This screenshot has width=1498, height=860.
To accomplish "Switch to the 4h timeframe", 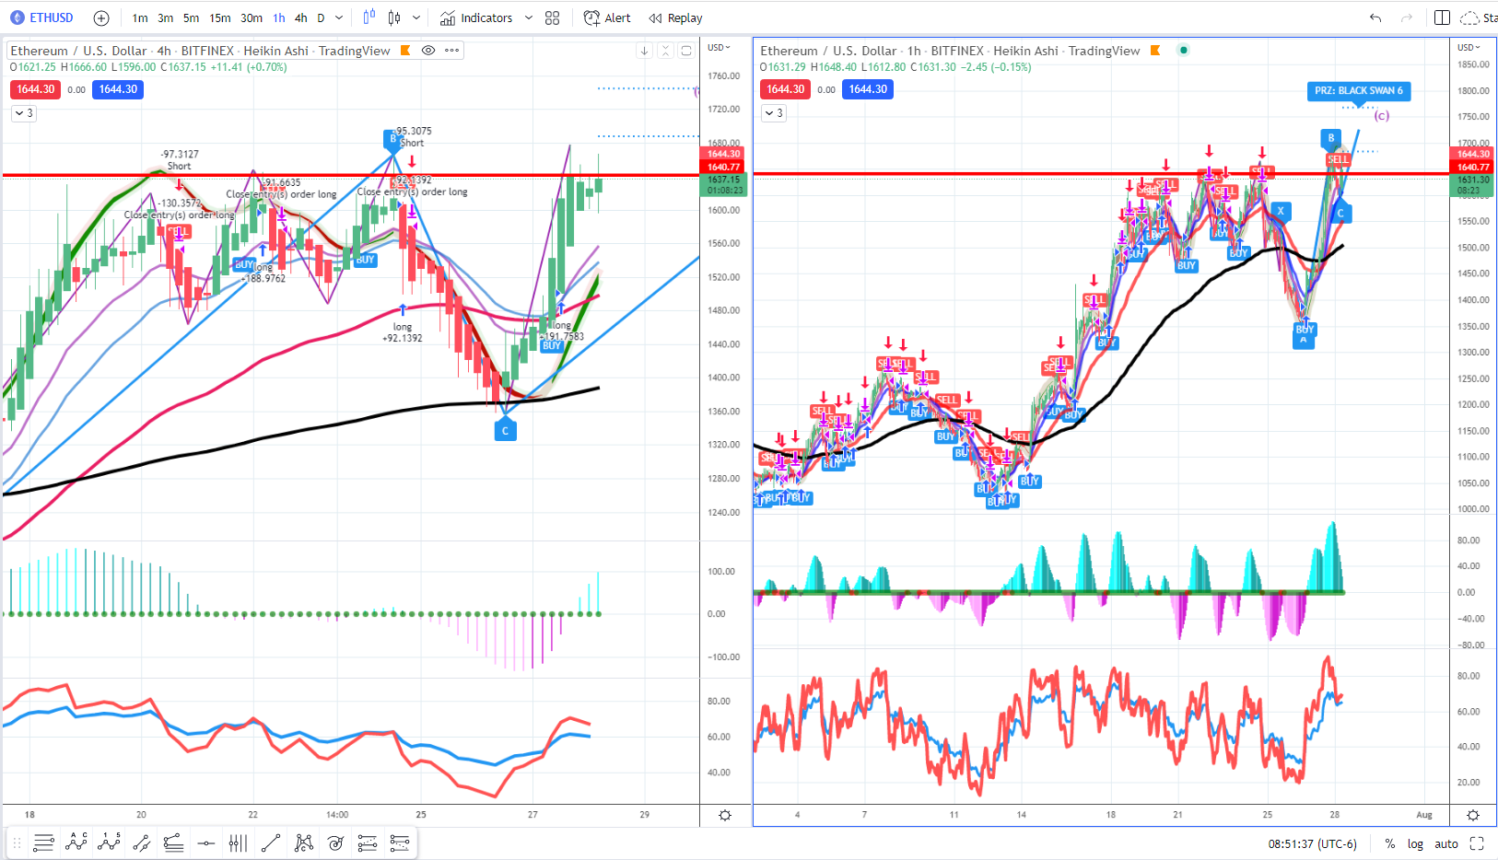I will (x=300, y=18).
